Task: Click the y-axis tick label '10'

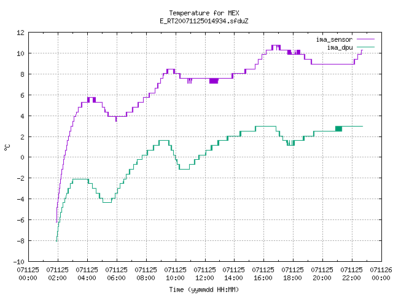Action: pos(20,53)
